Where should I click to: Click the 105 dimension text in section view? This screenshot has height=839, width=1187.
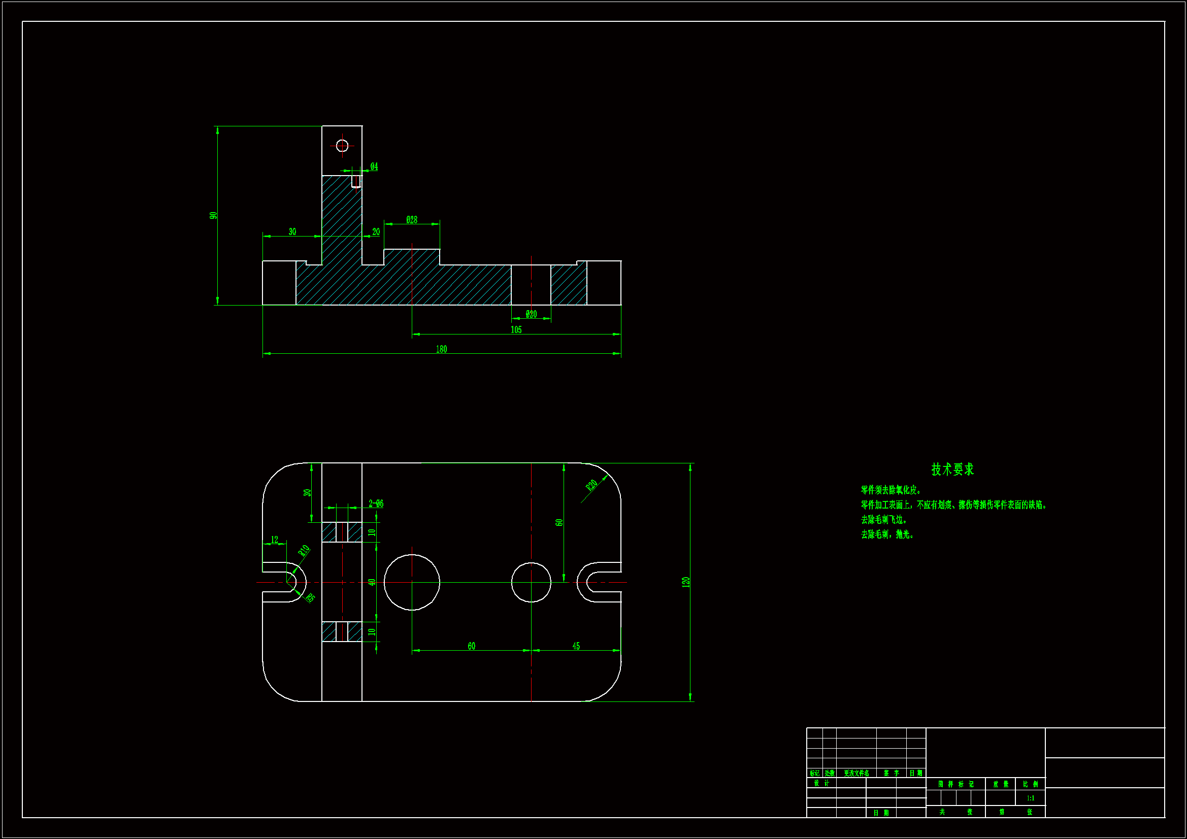click(x=516, y=330)
